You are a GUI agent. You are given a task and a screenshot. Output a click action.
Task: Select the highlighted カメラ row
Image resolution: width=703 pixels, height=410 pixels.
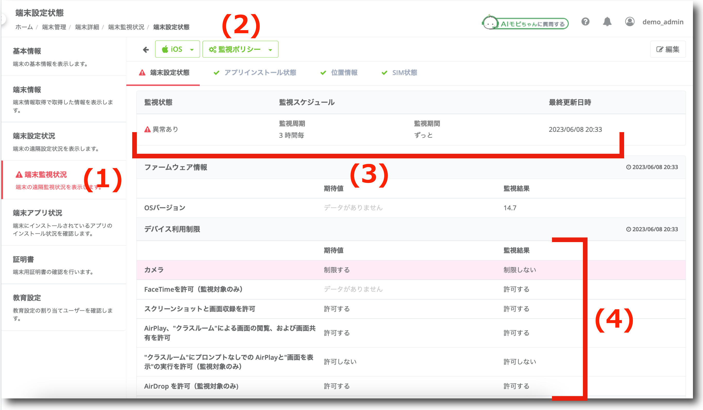point(411,270)
